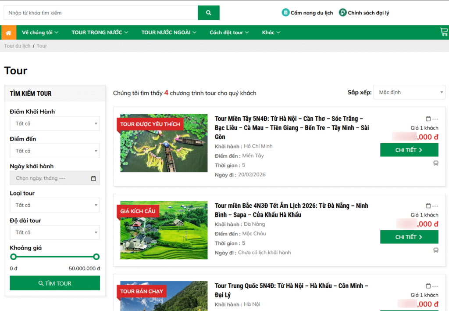Open the Độ dài tour dropdown

tap(55, 232)
